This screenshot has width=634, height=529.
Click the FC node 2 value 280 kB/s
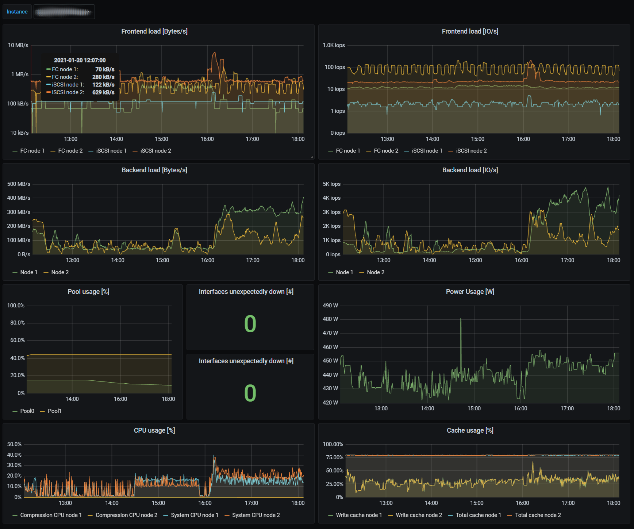tap(103, 77)
